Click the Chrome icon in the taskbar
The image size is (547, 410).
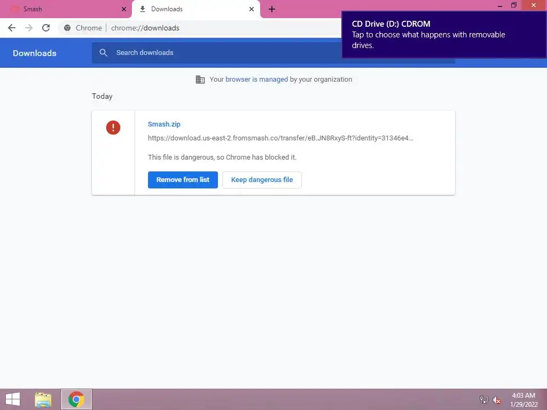(x=76, y=399)
